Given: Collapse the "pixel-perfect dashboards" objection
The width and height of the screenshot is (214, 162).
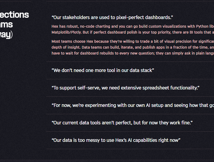Looking at the screenshot, I should [112, 17].
